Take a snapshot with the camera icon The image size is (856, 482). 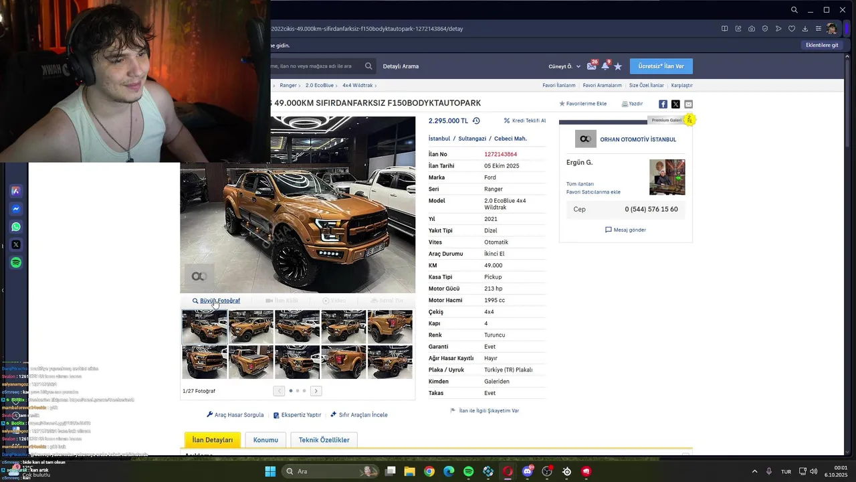pos(752,29)
